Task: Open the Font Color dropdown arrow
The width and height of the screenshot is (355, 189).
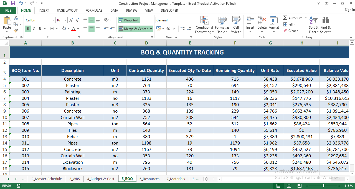Action: pos(78,29)
